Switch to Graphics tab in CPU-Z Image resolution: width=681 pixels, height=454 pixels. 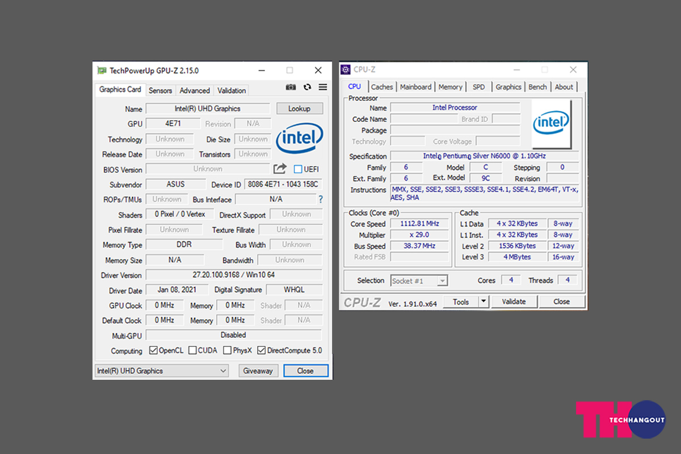508,87
